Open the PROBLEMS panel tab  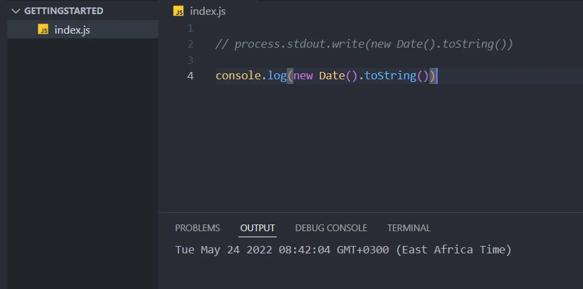coord(197,228)
